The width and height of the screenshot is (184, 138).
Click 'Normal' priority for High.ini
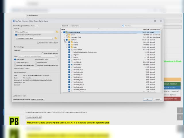click(152, 55)
